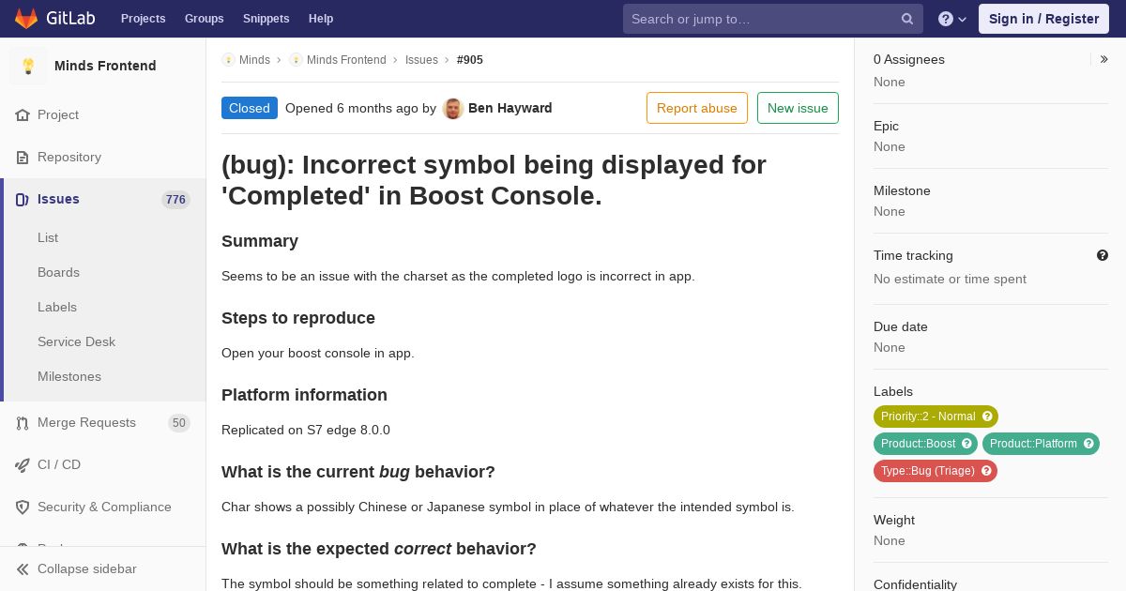Click the Report abuse button
This screenshot has height=591, width=1126.
pyautogui.click(x=697, y=108)
